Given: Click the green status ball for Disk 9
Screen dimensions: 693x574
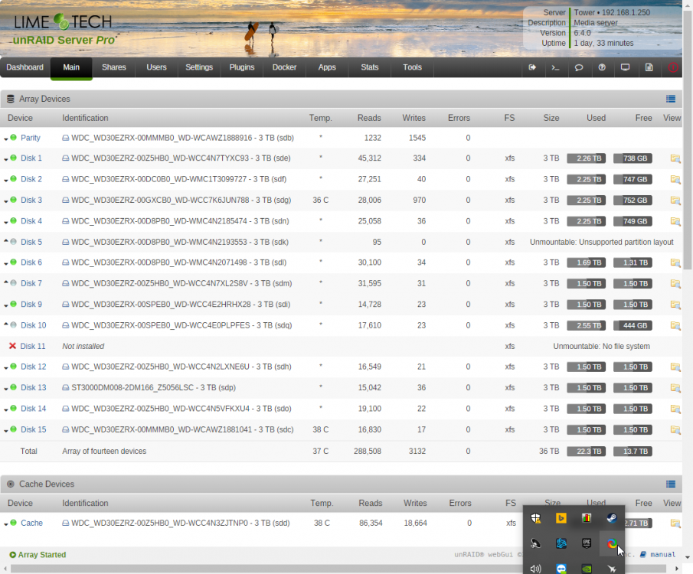Looking at the screenshot, I should point(14,304).
